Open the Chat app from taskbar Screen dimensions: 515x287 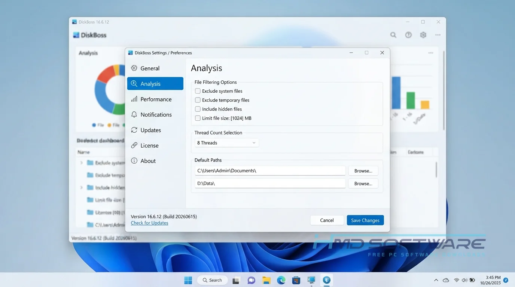(x=251, y=280)
